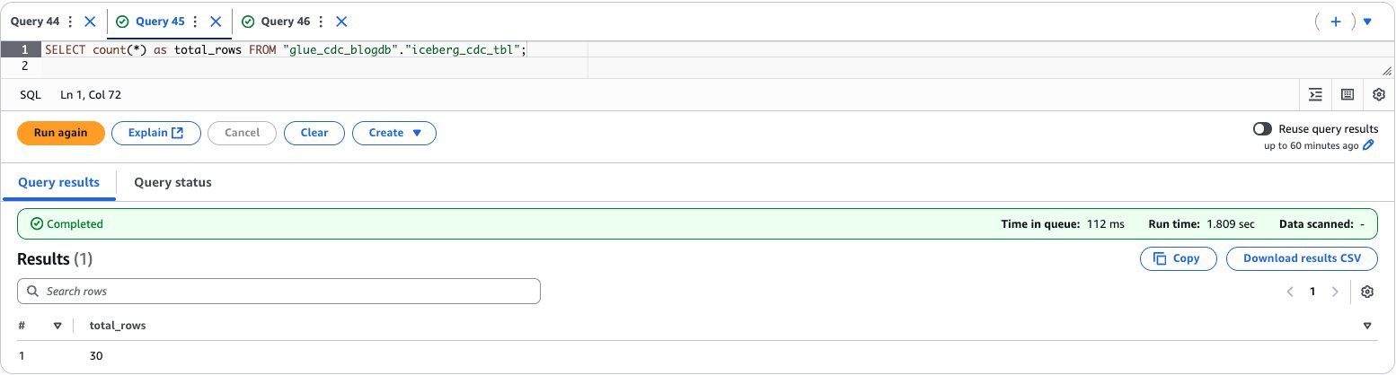Screen dimensions: 1396x375
Task: Close the Query 46 tab
Action: pyautogui.click(x=341, y=22)
